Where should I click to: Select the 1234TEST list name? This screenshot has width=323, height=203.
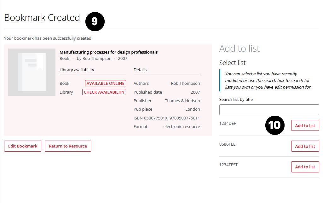pos(228,165)
